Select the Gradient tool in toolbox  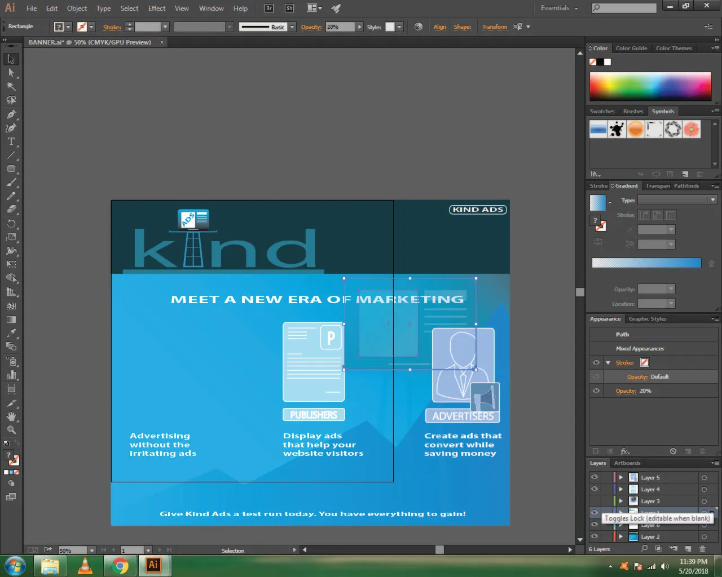[x=11, y=319]
